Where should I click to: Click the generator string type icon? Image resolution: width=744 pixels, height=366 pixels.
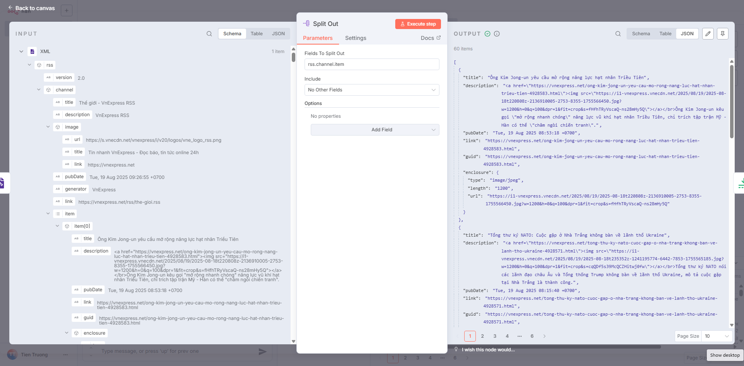pyautogui.click(x=58, y=189)
